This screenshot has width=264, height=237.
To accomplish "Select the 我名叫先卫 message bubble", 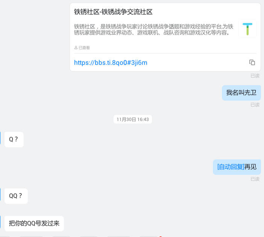I will [241, 93].
